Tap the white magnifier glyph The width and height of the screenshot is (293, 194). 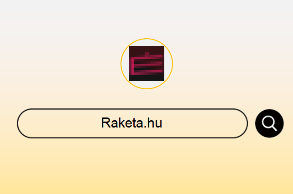pos(269,123)
